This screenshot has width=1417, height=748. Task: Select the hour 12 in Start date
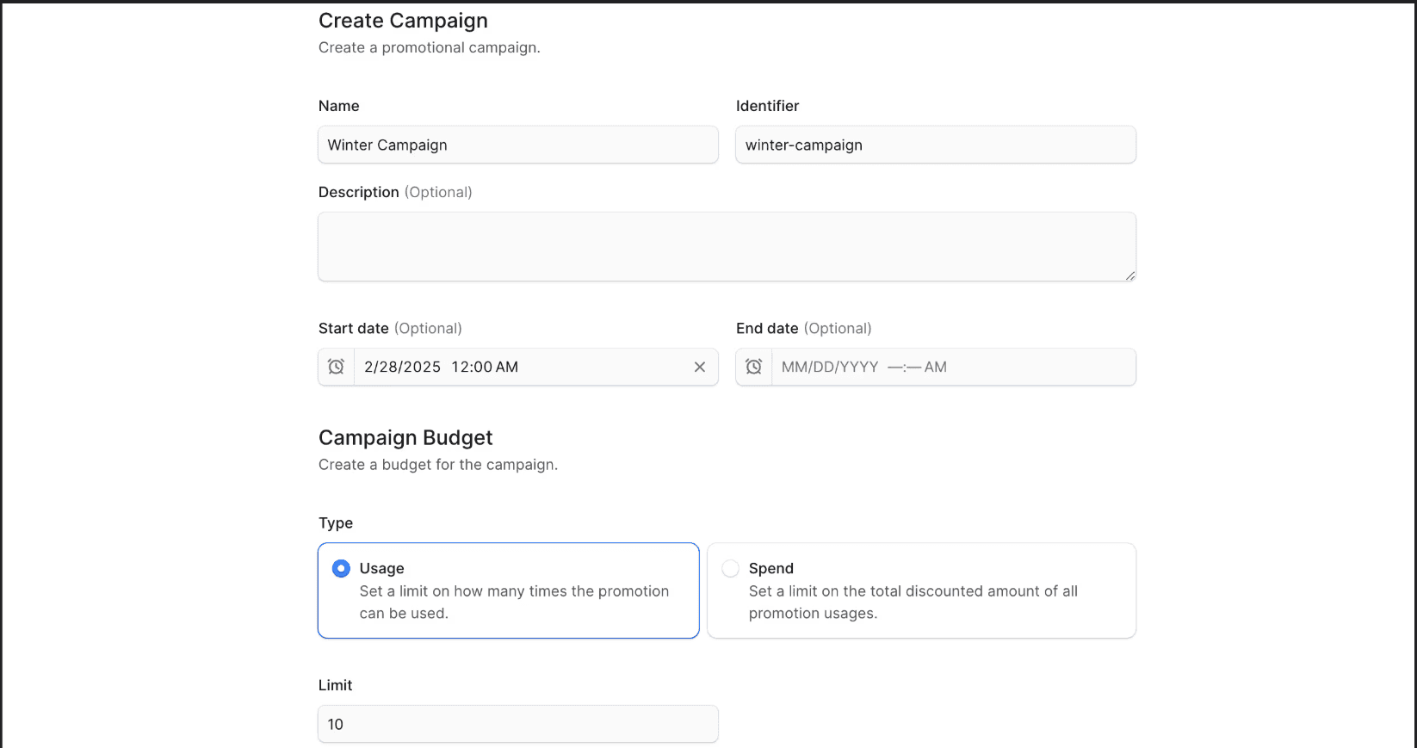459,367
